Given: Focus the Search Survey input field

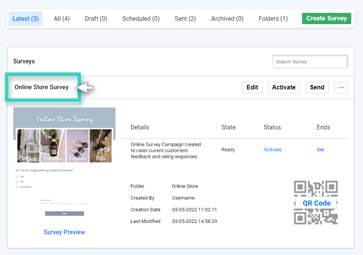Looking at the screenshot, I should point(310,62).
